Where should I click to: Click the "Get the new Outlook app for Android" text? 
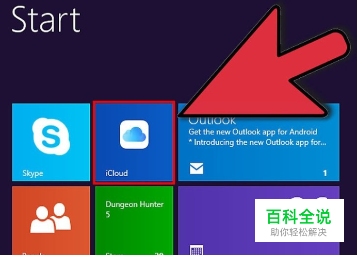pos(253,132)
